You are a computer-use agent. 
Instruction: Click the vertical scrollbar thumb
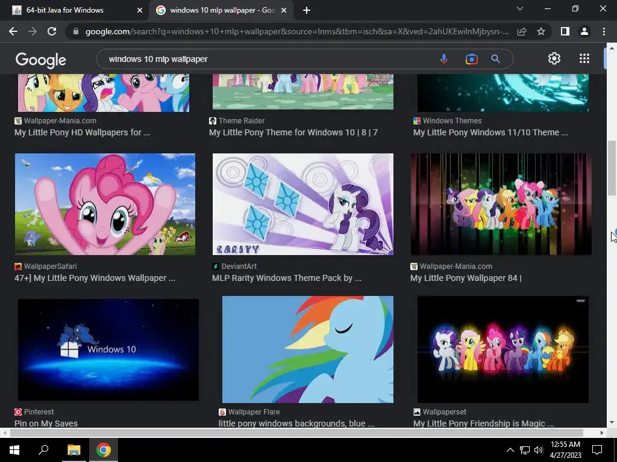click(612, 168)
